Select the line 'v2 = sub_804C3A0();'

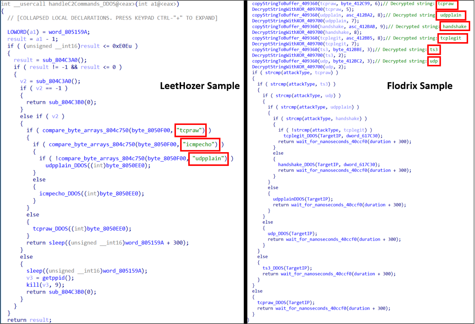pyautogui.click(x=50, y=81)
